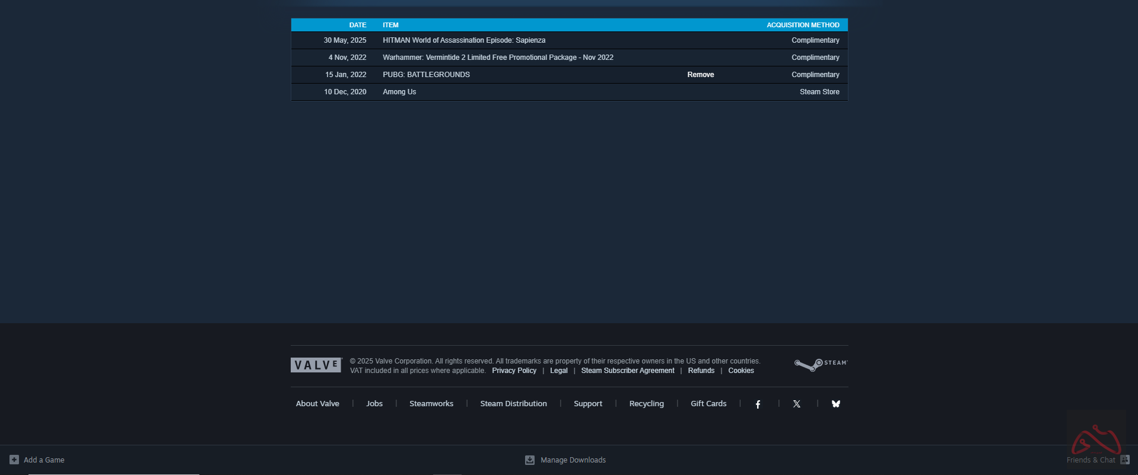This screenshot has width=1138, height=475.
Task: Open Steamworks from footer menu
Action: pyautogui.click(x=431, y=404)
